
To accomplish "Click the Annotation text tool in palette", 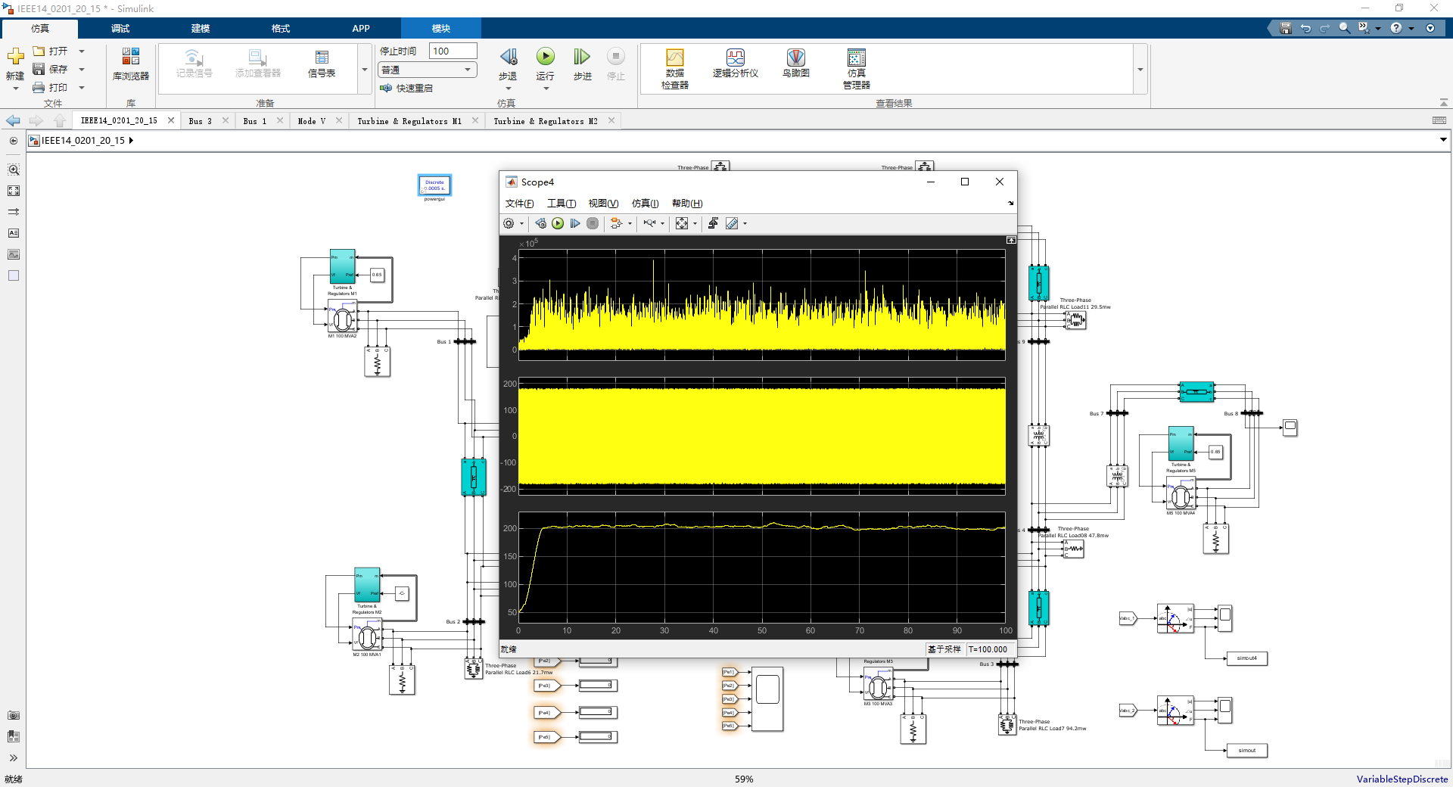I will [14, 234].
